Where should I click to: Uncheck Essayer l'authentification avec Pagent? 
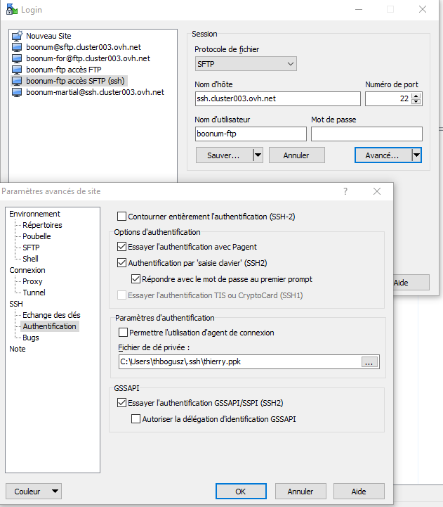[x=123, y=247]
